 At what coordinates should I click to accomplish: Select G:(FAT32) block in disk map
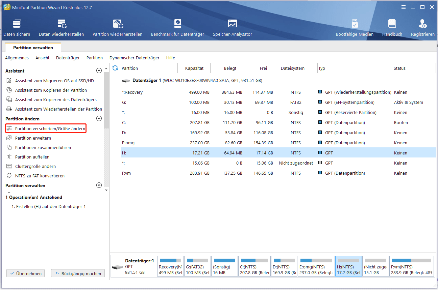coord(197,266)
